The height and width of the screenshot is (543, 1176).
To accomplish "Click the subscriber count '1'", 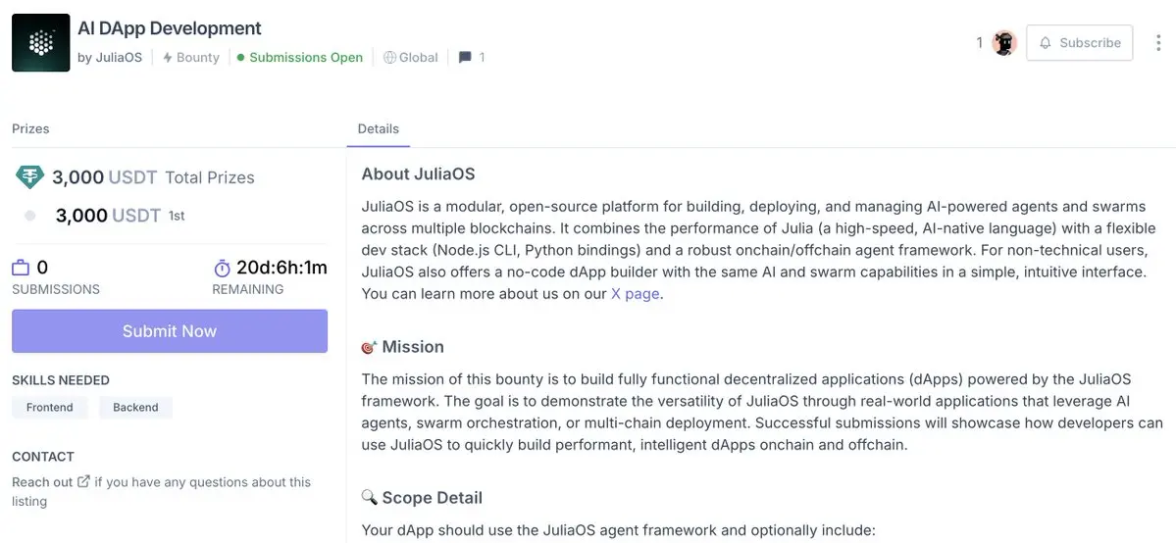I will [980, 43].
